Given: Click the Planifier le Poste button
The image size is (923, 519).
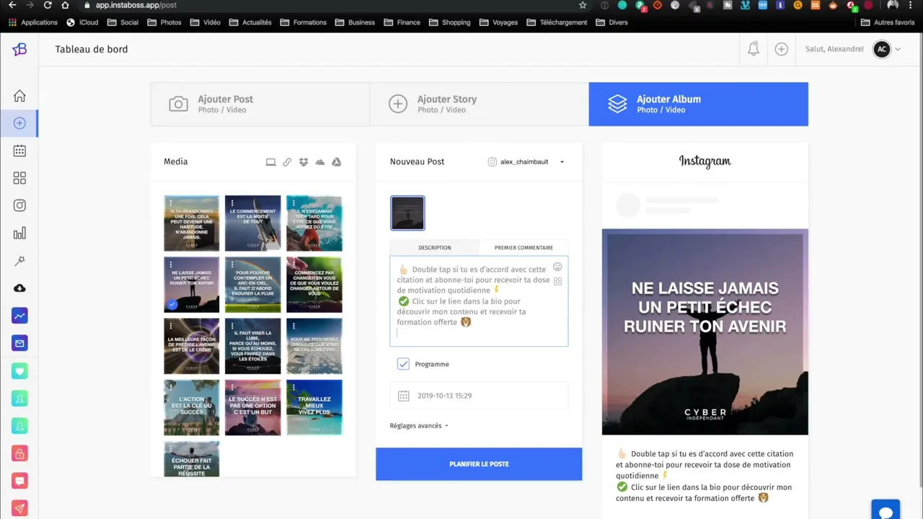Looking at the screenshot, I should pyautogui.click(x=479, y=463).
